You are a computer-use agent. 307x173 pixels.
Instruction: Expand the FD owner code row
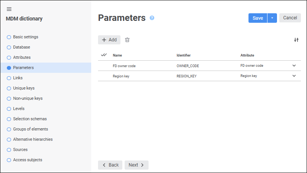click(294, 66)
